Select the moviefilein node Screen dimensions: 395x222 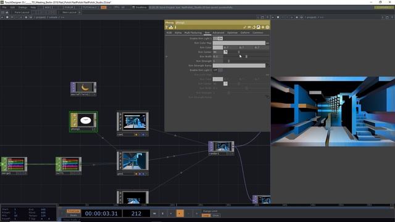pos(83,89)
